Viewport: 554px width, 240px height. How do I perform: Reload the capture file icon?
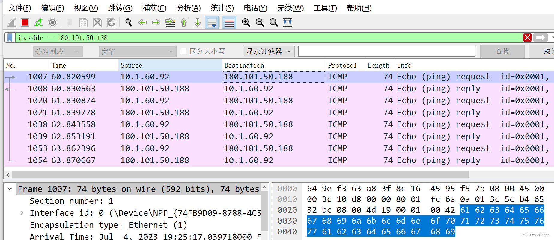(x=111, y=22)
